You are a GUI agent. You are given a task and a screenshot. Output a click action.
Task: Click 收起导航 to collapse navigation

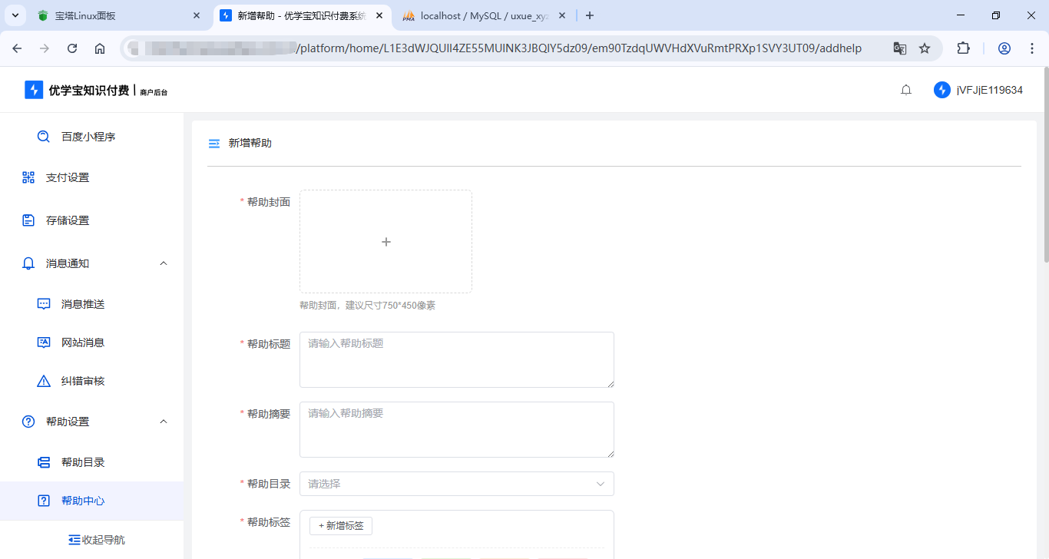pos(97,539)
